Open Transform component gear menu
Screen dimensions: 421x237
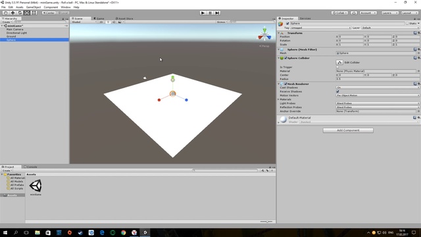(x=418, y=33)
